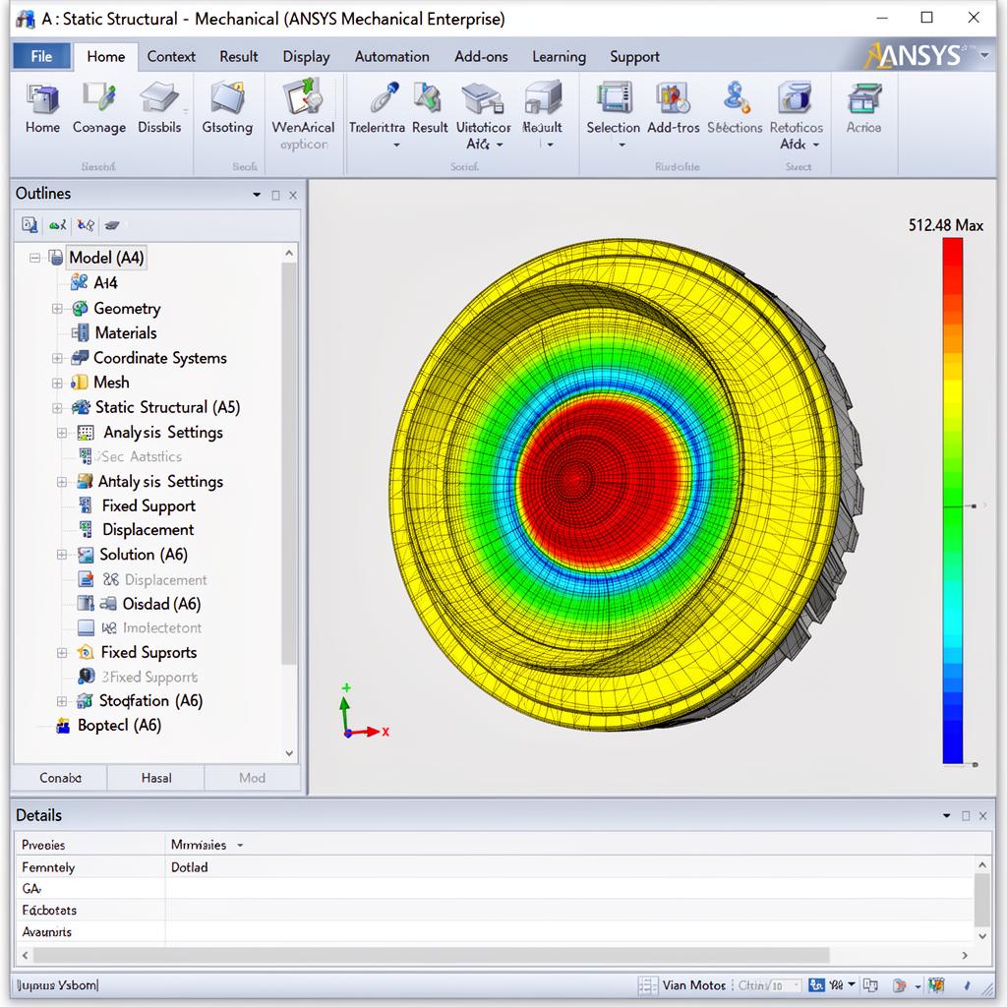The width and height of the screenshot is (1007, 1007).
Task: Expand the Mesh tree node
Action: click(x=57, y=384)
